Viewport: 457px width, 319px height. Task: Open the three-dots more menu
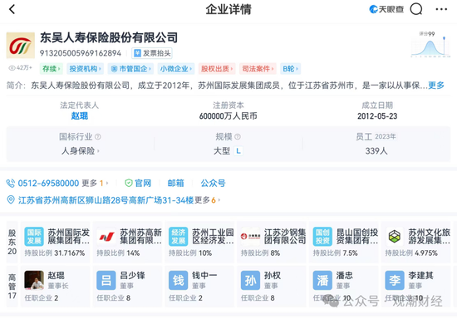click(441, 9)
